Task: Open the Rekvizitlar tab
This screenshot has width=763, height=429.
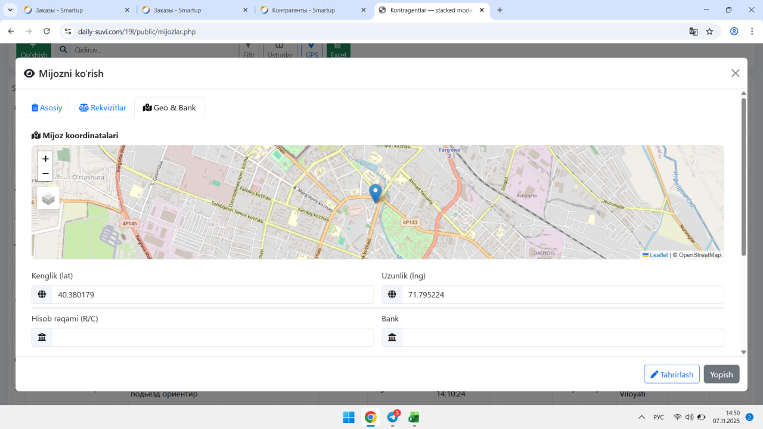Action: (x=103, y=108)
